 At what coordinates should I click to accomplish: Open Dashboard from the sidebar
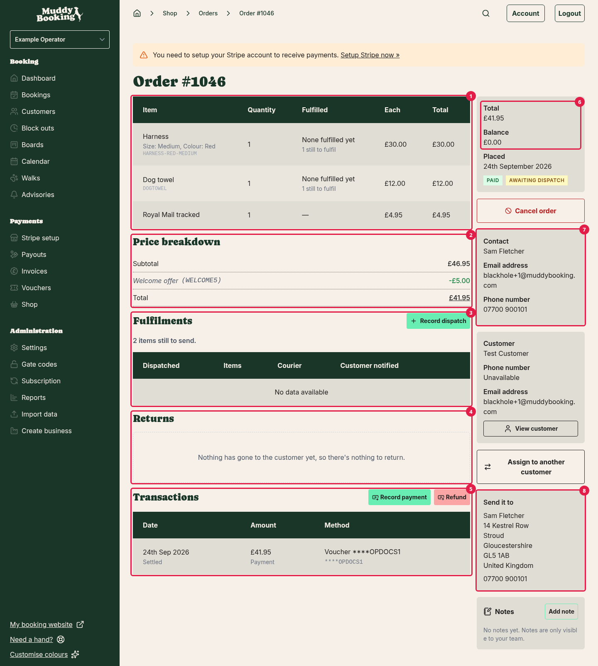point(38,78)
